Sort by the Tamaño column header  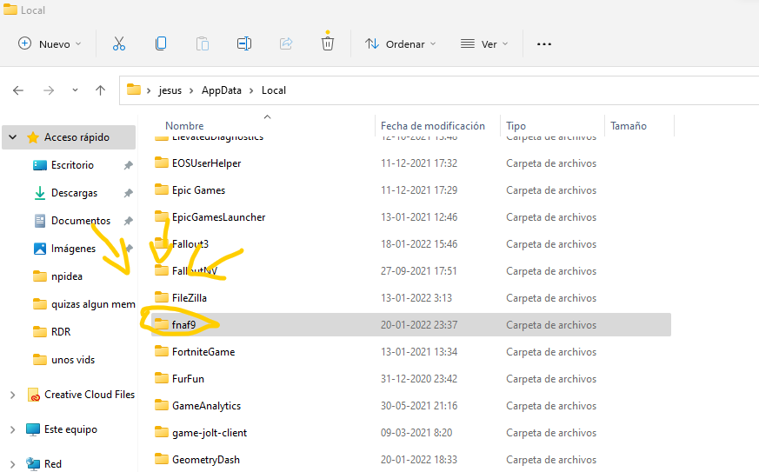629,126
